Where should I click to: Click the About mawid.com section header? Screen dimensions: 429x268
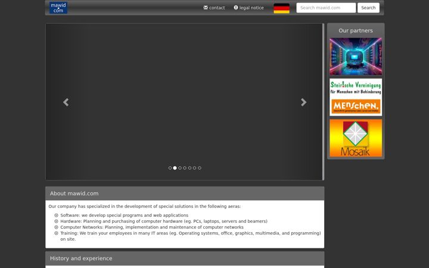pos(185,194)
